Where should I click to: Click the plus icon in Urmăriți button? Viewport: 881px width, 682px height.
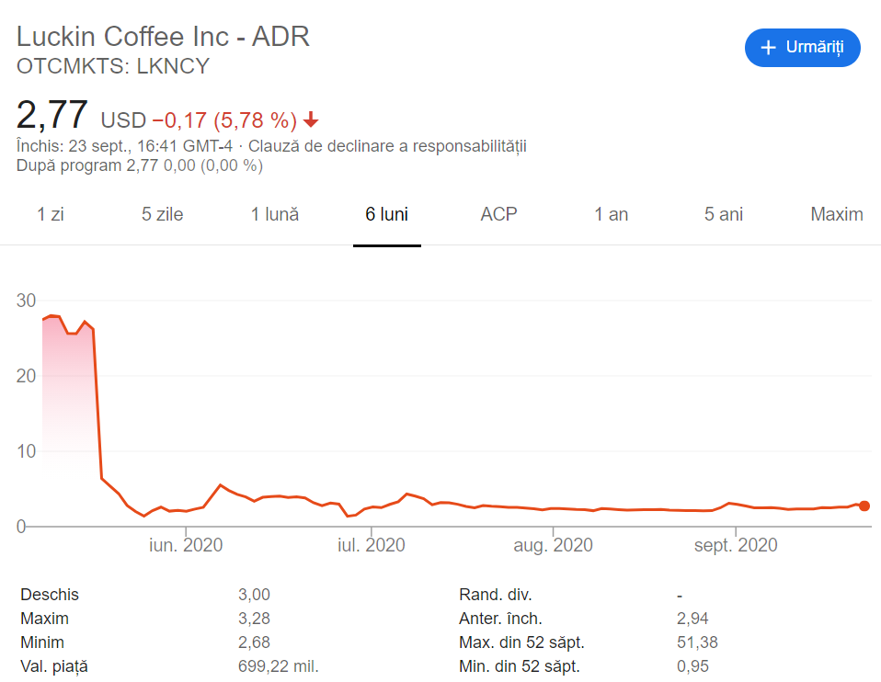[768, 48]
